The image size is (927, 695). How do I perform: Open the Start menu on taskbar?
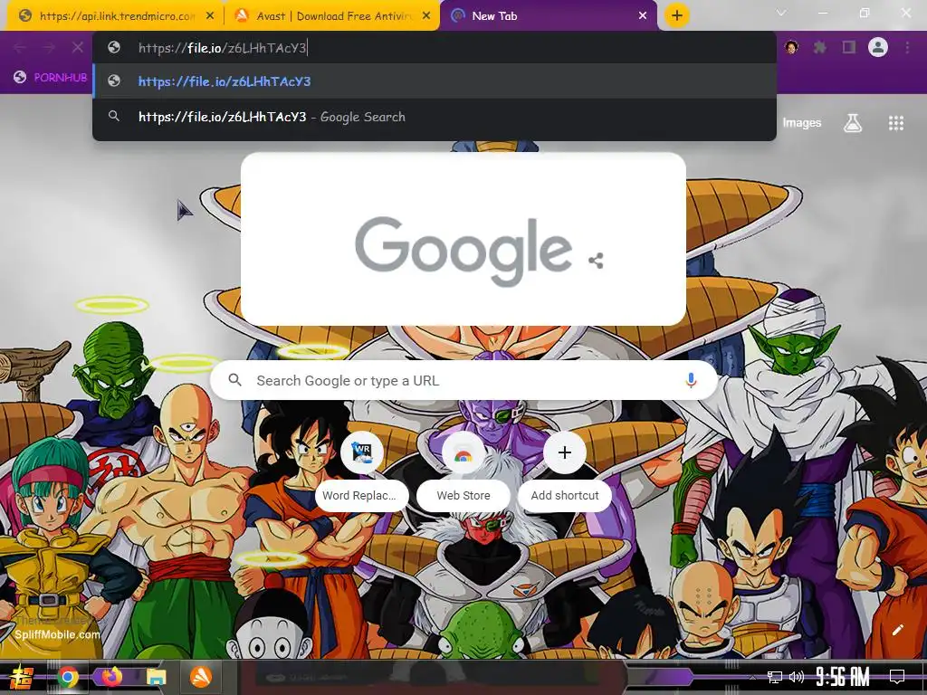(x=22, y=677)
